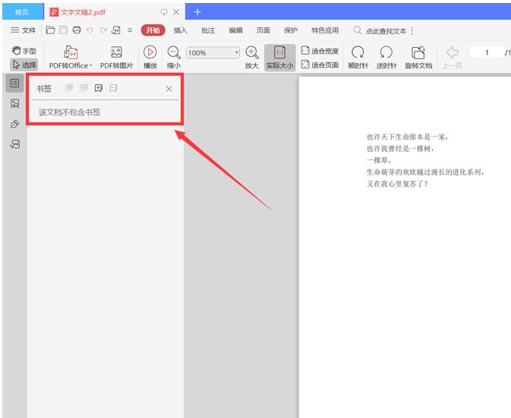Click the line 也许天下生命原本是一家
Image resolution: width=511 pixels, height=418 pixels.
point(408,137)
